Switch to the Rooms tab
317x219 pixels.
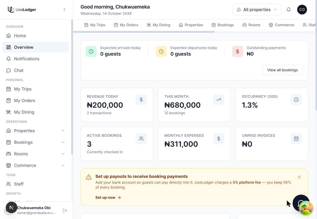click(251, 25)
